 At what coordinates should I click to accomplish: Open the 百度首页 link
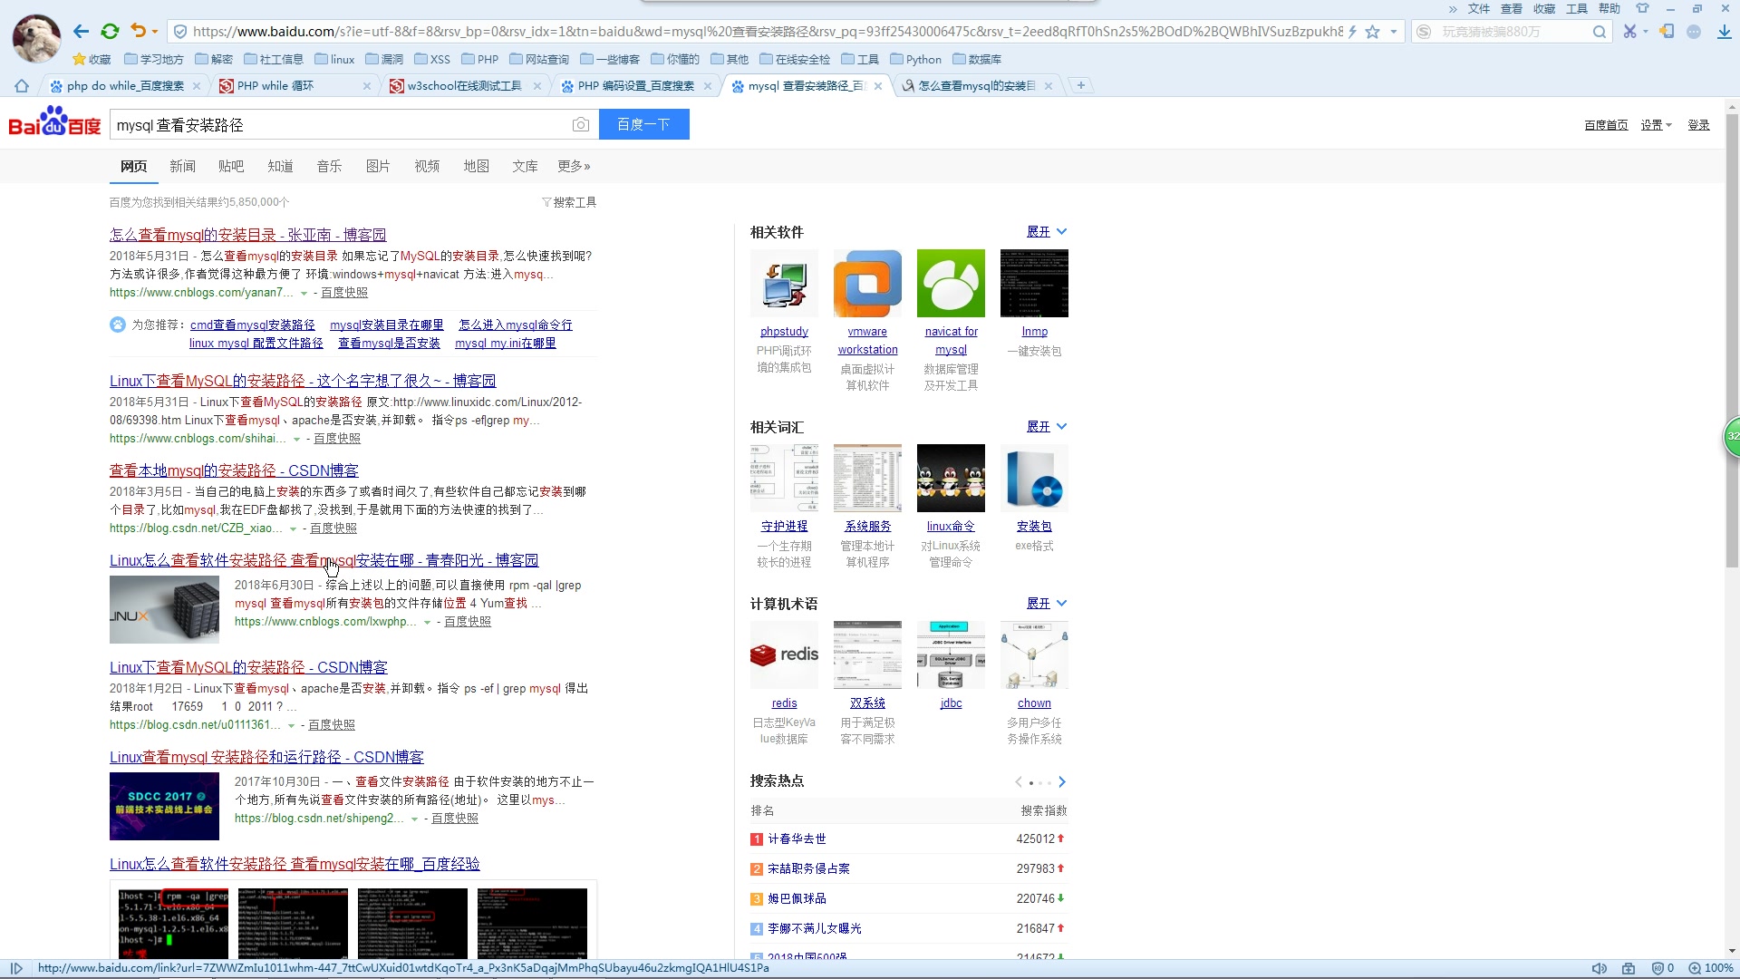(x=1606, y=125)
